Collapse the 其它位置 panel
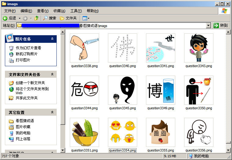Screen dimensions: 232x160 pos(52,112)
